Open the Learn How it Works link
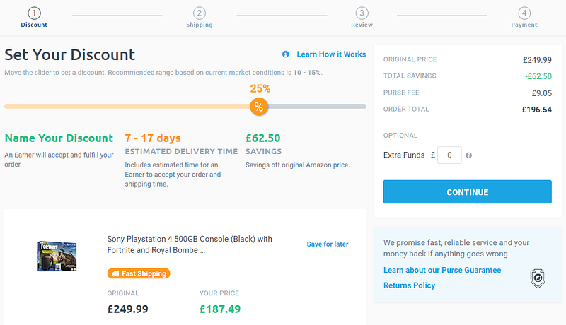 331,54
